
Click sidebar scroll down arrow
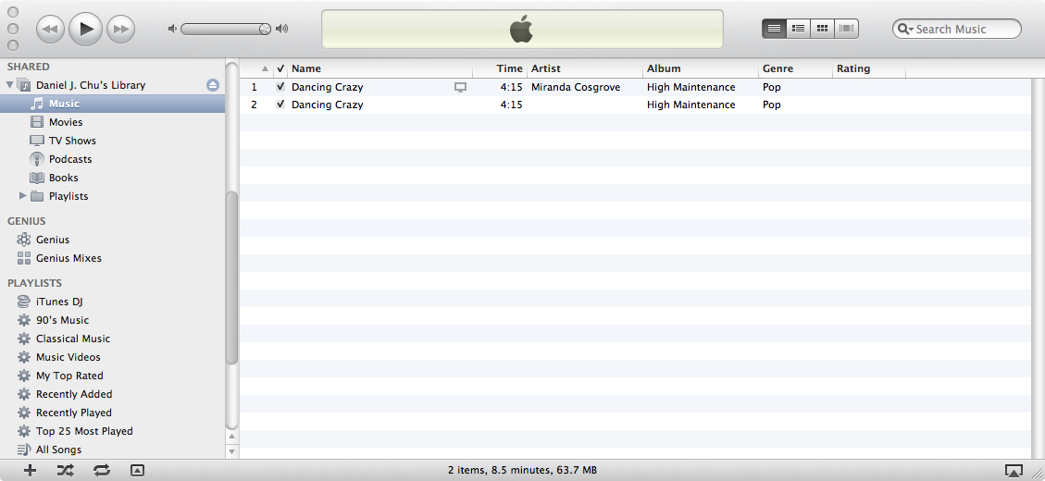coord(232,451)
